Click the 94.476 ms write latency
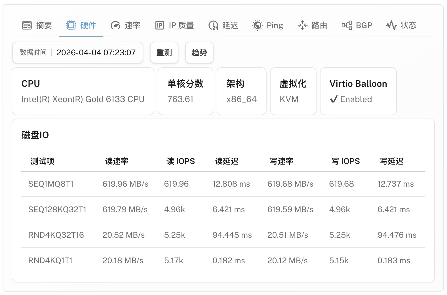This screenshot has width=447, height=295. pos(397,235)
